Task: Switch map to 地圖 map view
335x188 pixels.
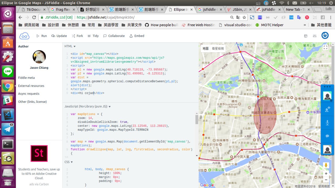Action: pyautogui.click(x=206, y=48)
